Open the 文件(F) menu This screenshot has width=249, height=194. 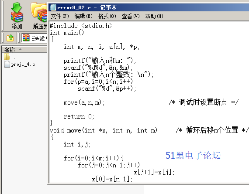(x=60, y=16)
